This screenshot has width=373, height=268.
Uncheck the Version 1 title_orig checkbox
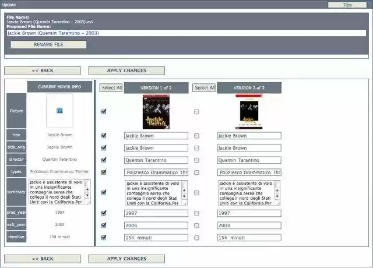click(x=104, y=148)
